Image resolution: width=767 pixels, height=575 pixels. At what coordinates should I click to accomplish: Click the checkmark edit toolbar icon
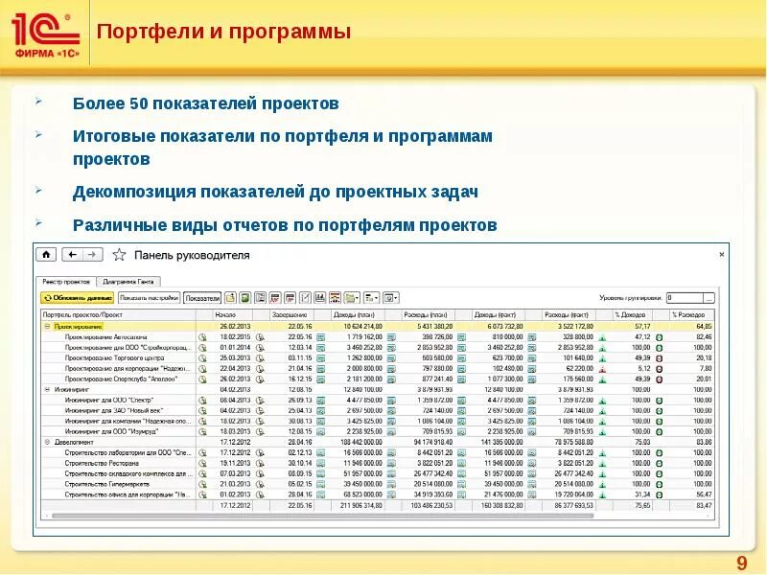[305, 298]
